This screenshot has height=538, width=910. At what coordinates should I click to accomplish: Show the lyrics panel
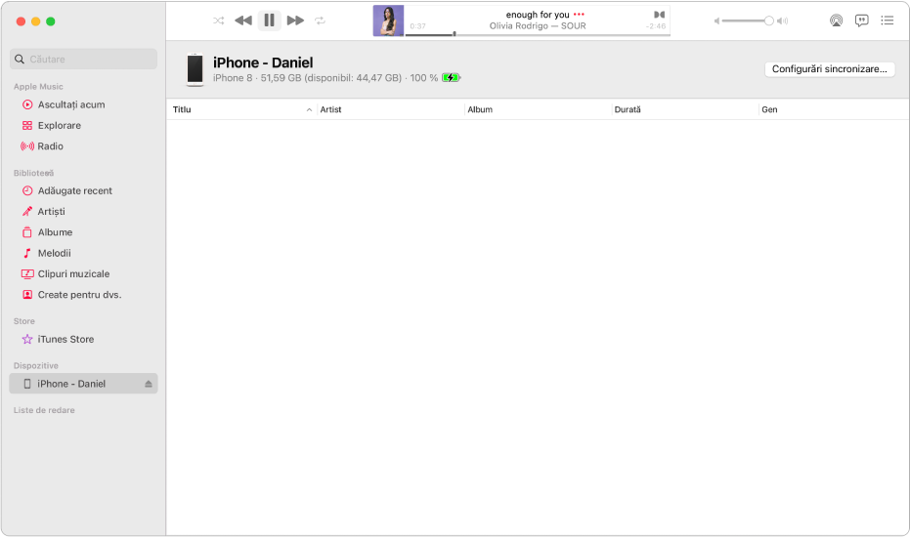(x=862, y=21)
